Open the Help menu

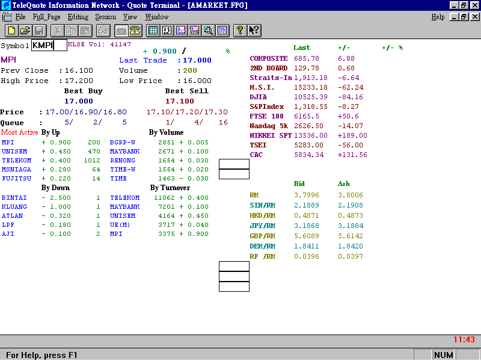coord(438,17)
